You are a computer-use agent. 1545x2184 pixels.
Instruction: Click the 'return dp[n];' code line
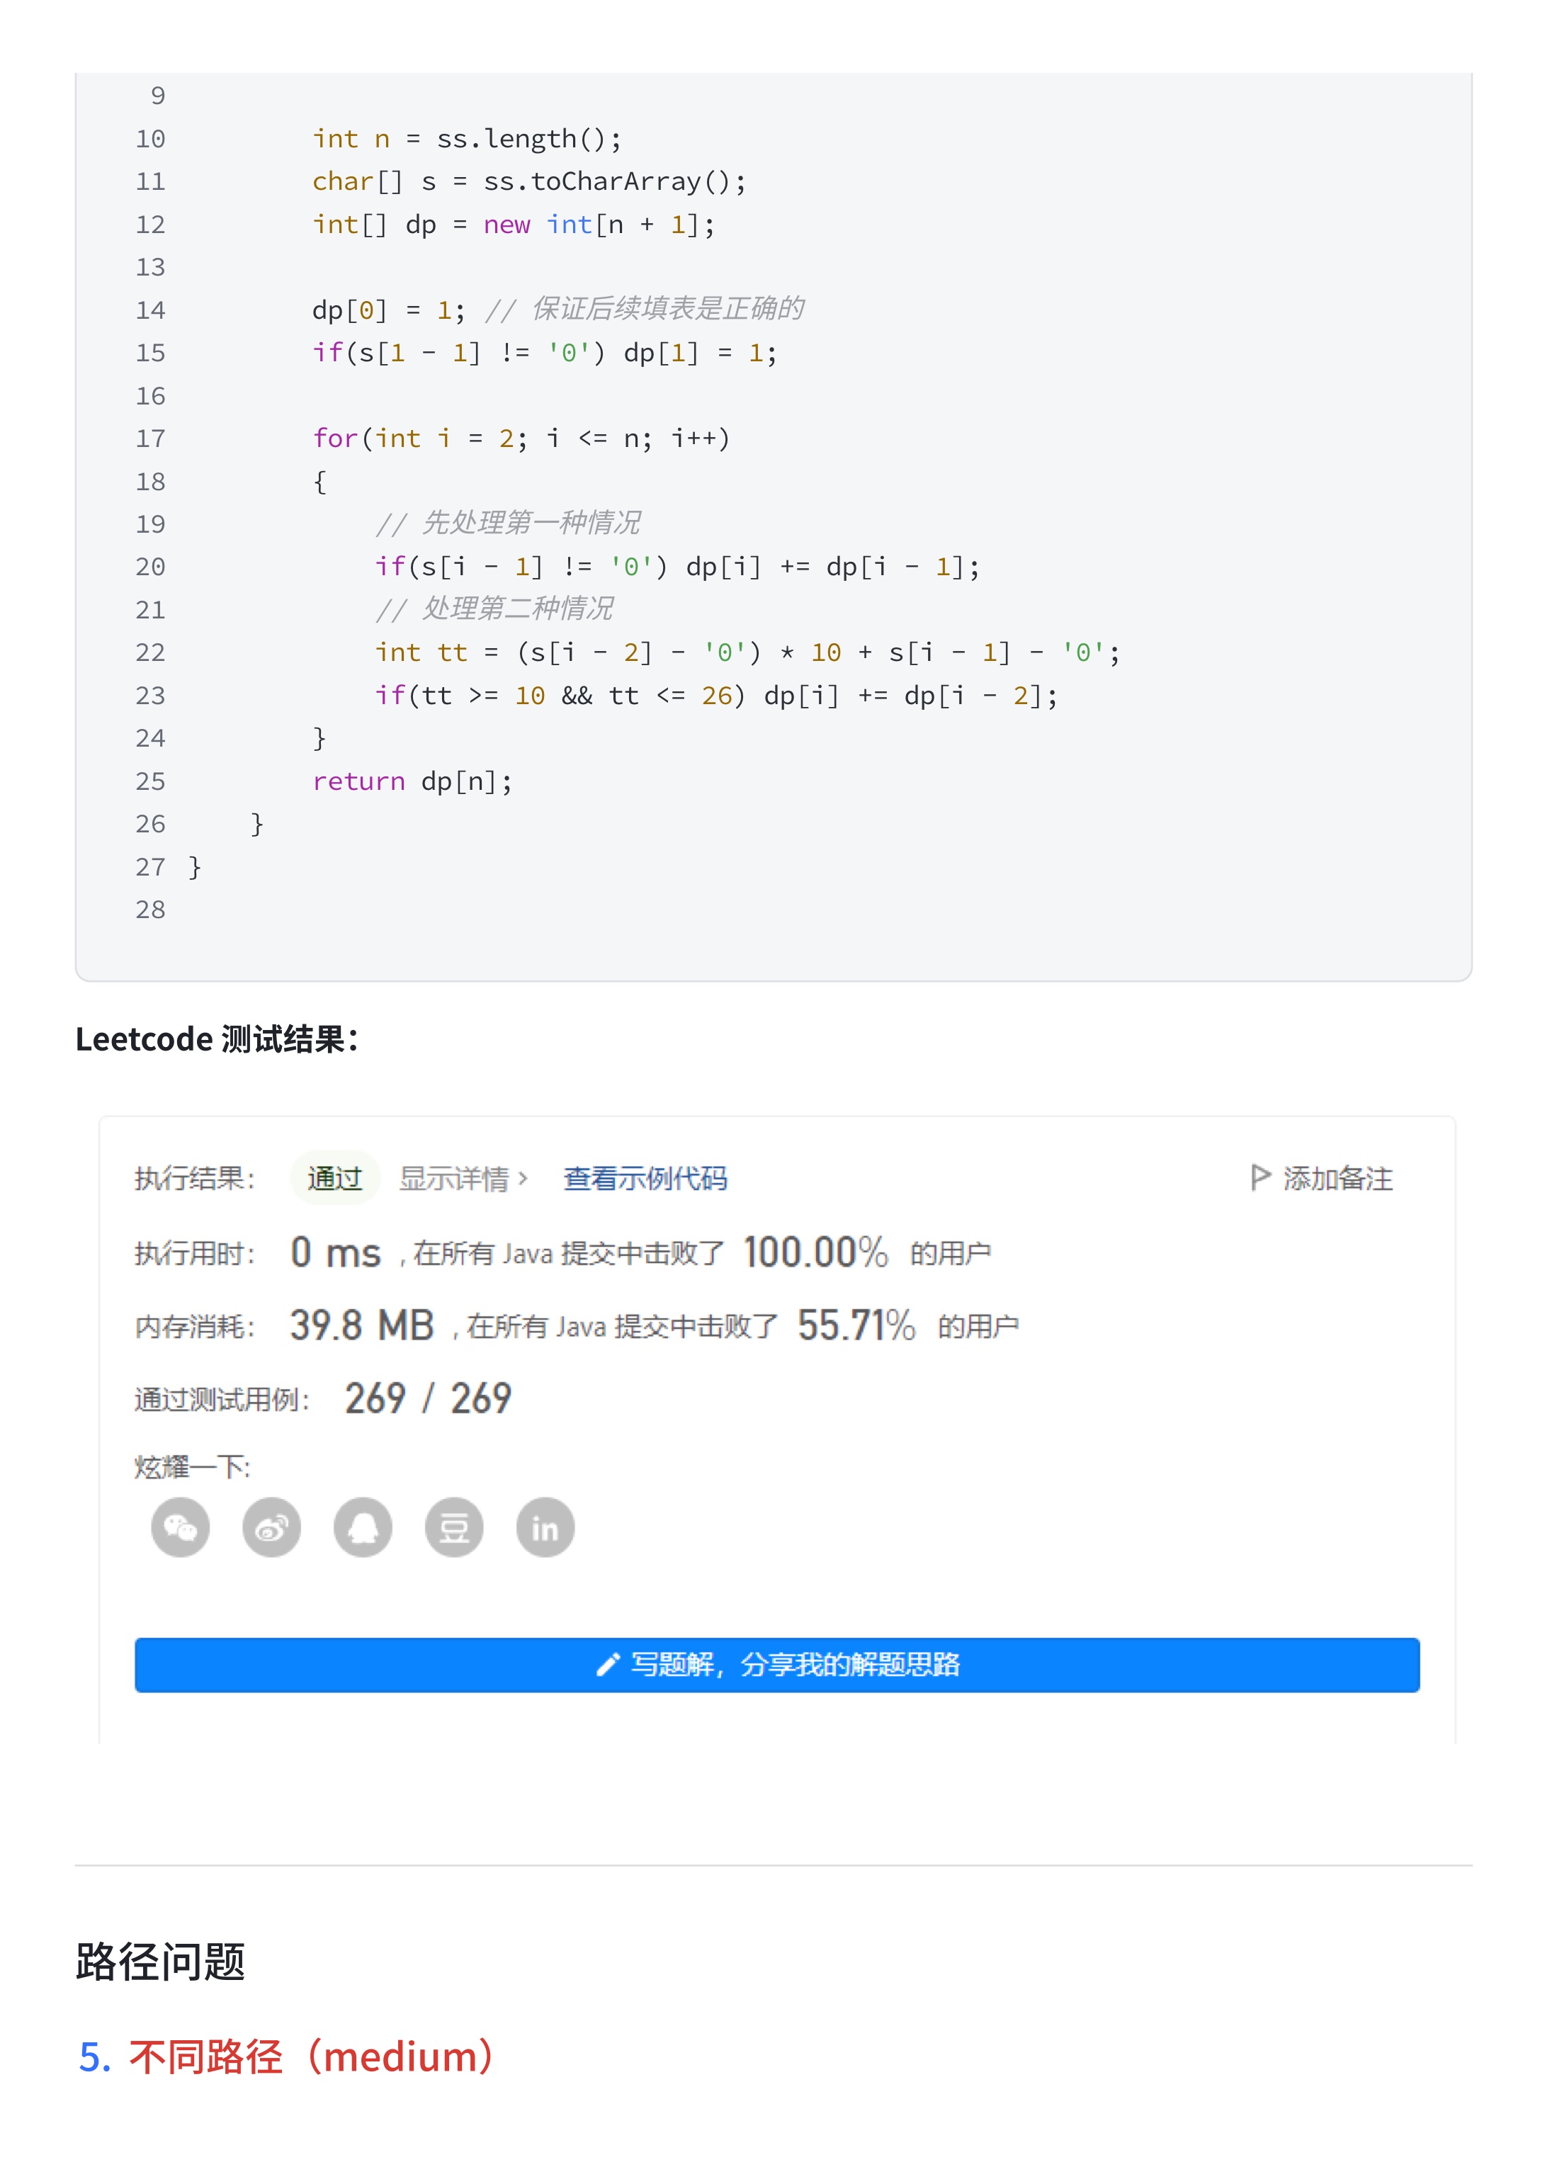coord(412,782)
